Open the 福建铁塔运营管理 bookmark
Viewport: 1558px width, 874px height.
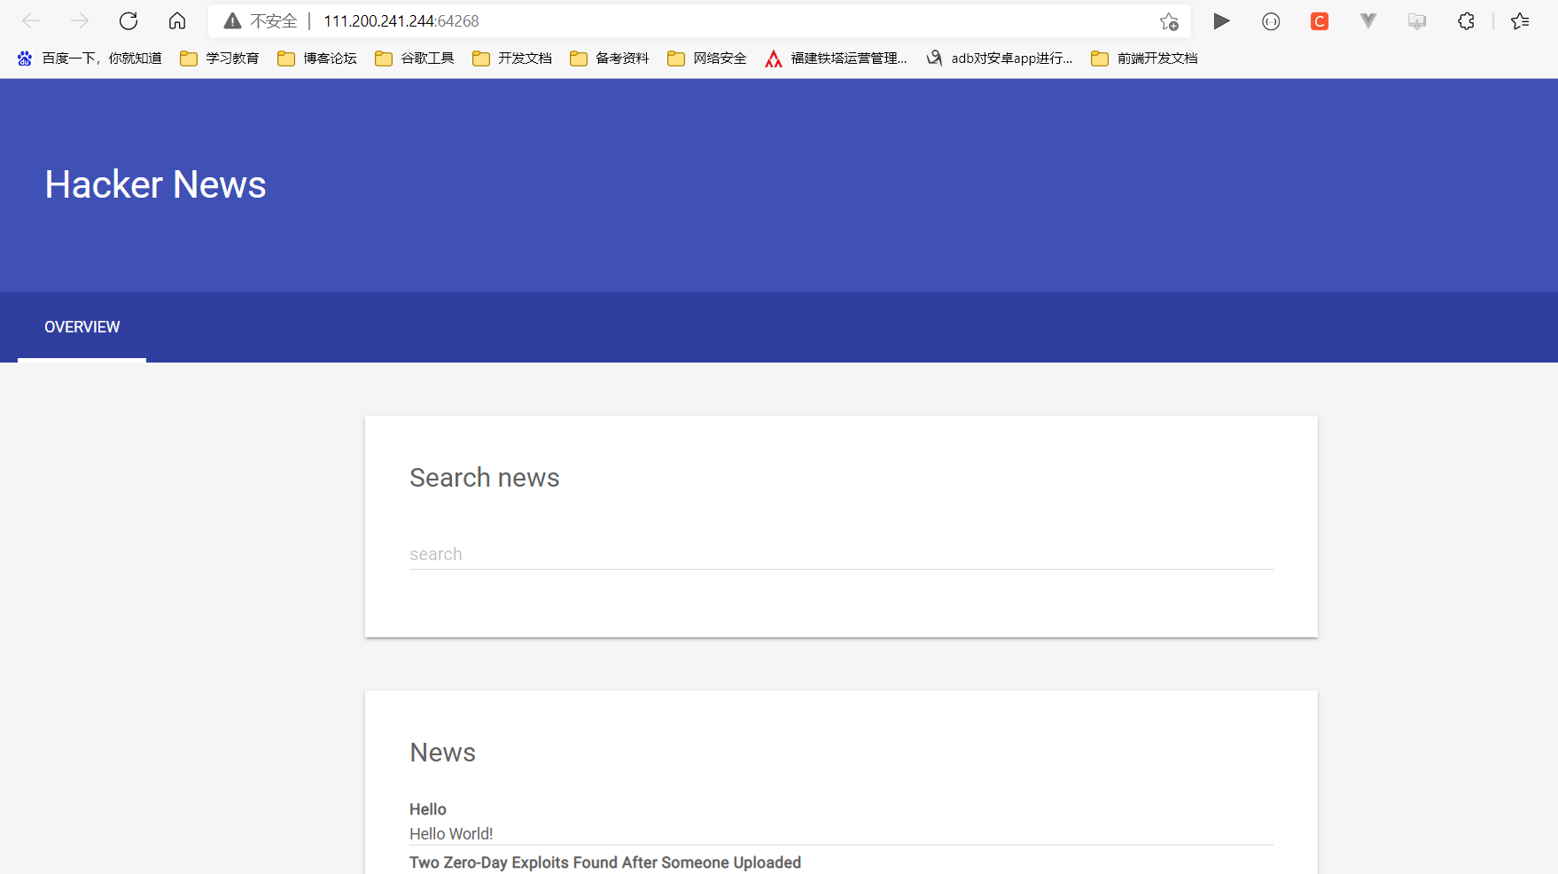point(837,59)
